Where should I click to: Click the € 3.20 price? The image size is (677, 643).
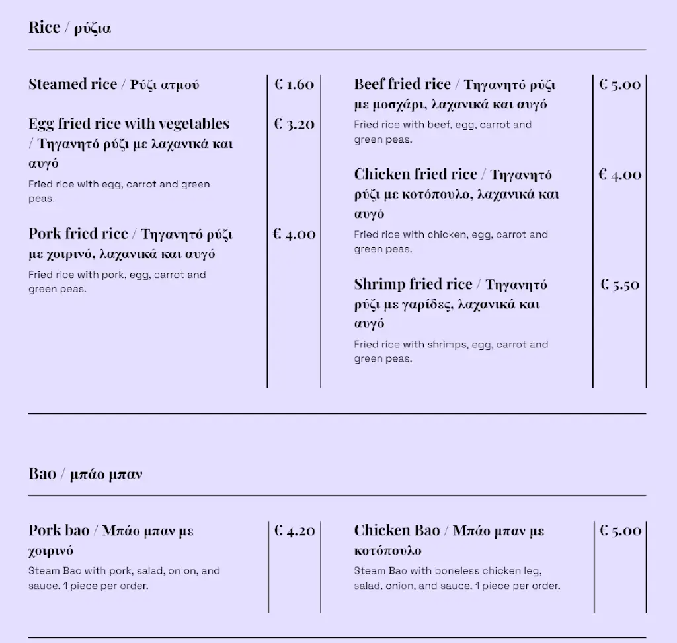click(x=294, y=124)
